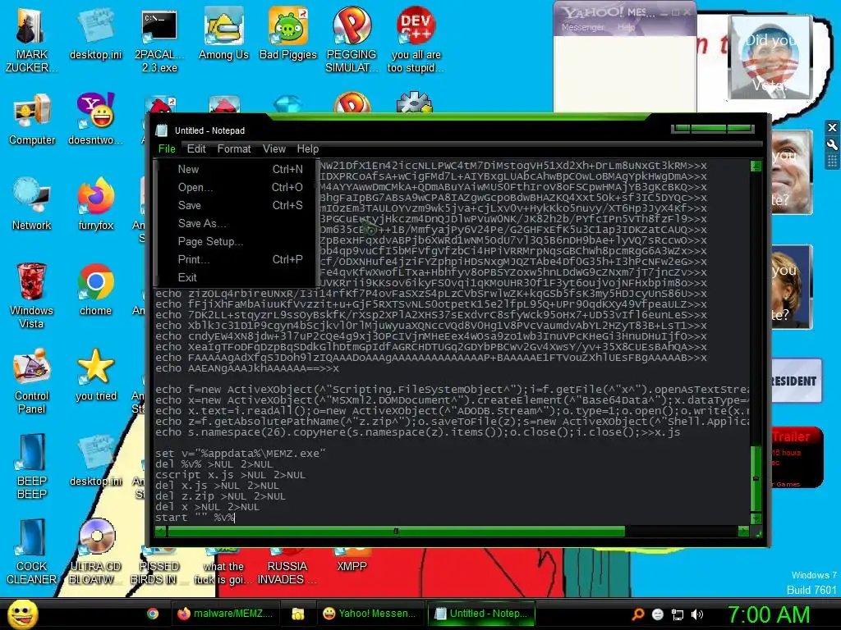Click the volume speaker tray icon

pos(697,614)
